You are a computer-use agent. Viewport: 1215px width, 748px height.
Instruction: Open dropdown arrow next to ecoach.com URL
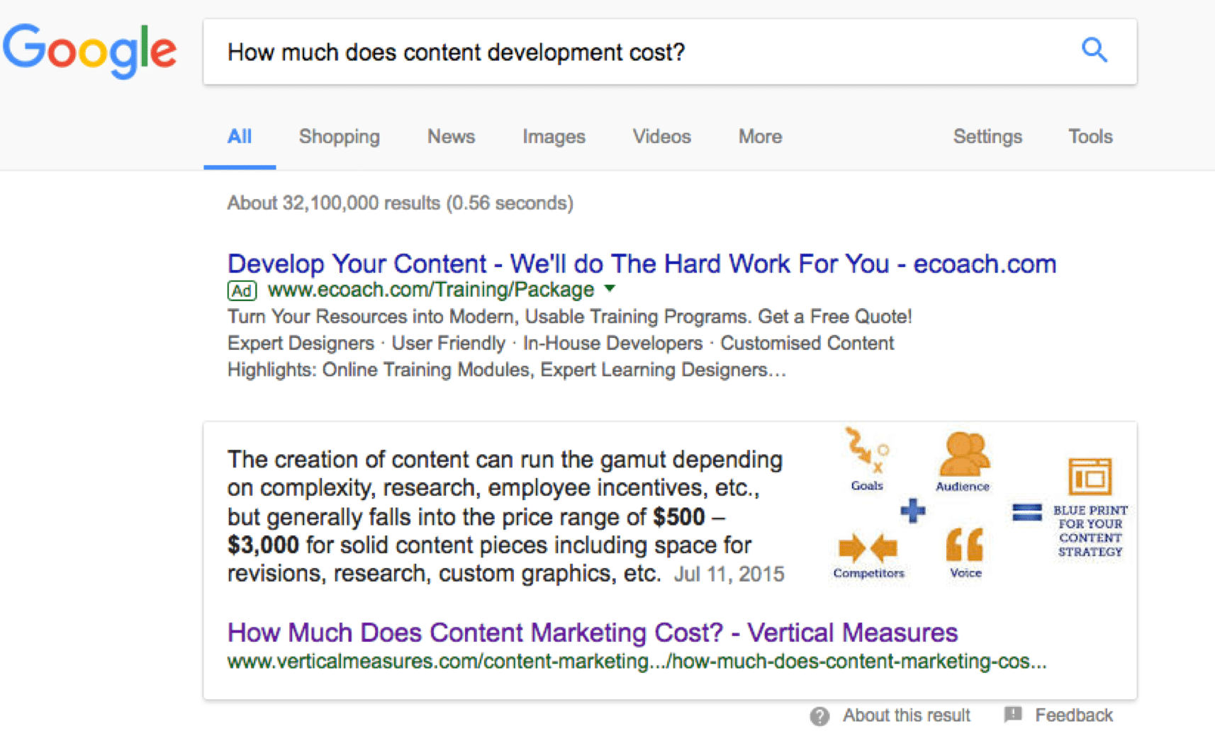click(x=610, y=289)
